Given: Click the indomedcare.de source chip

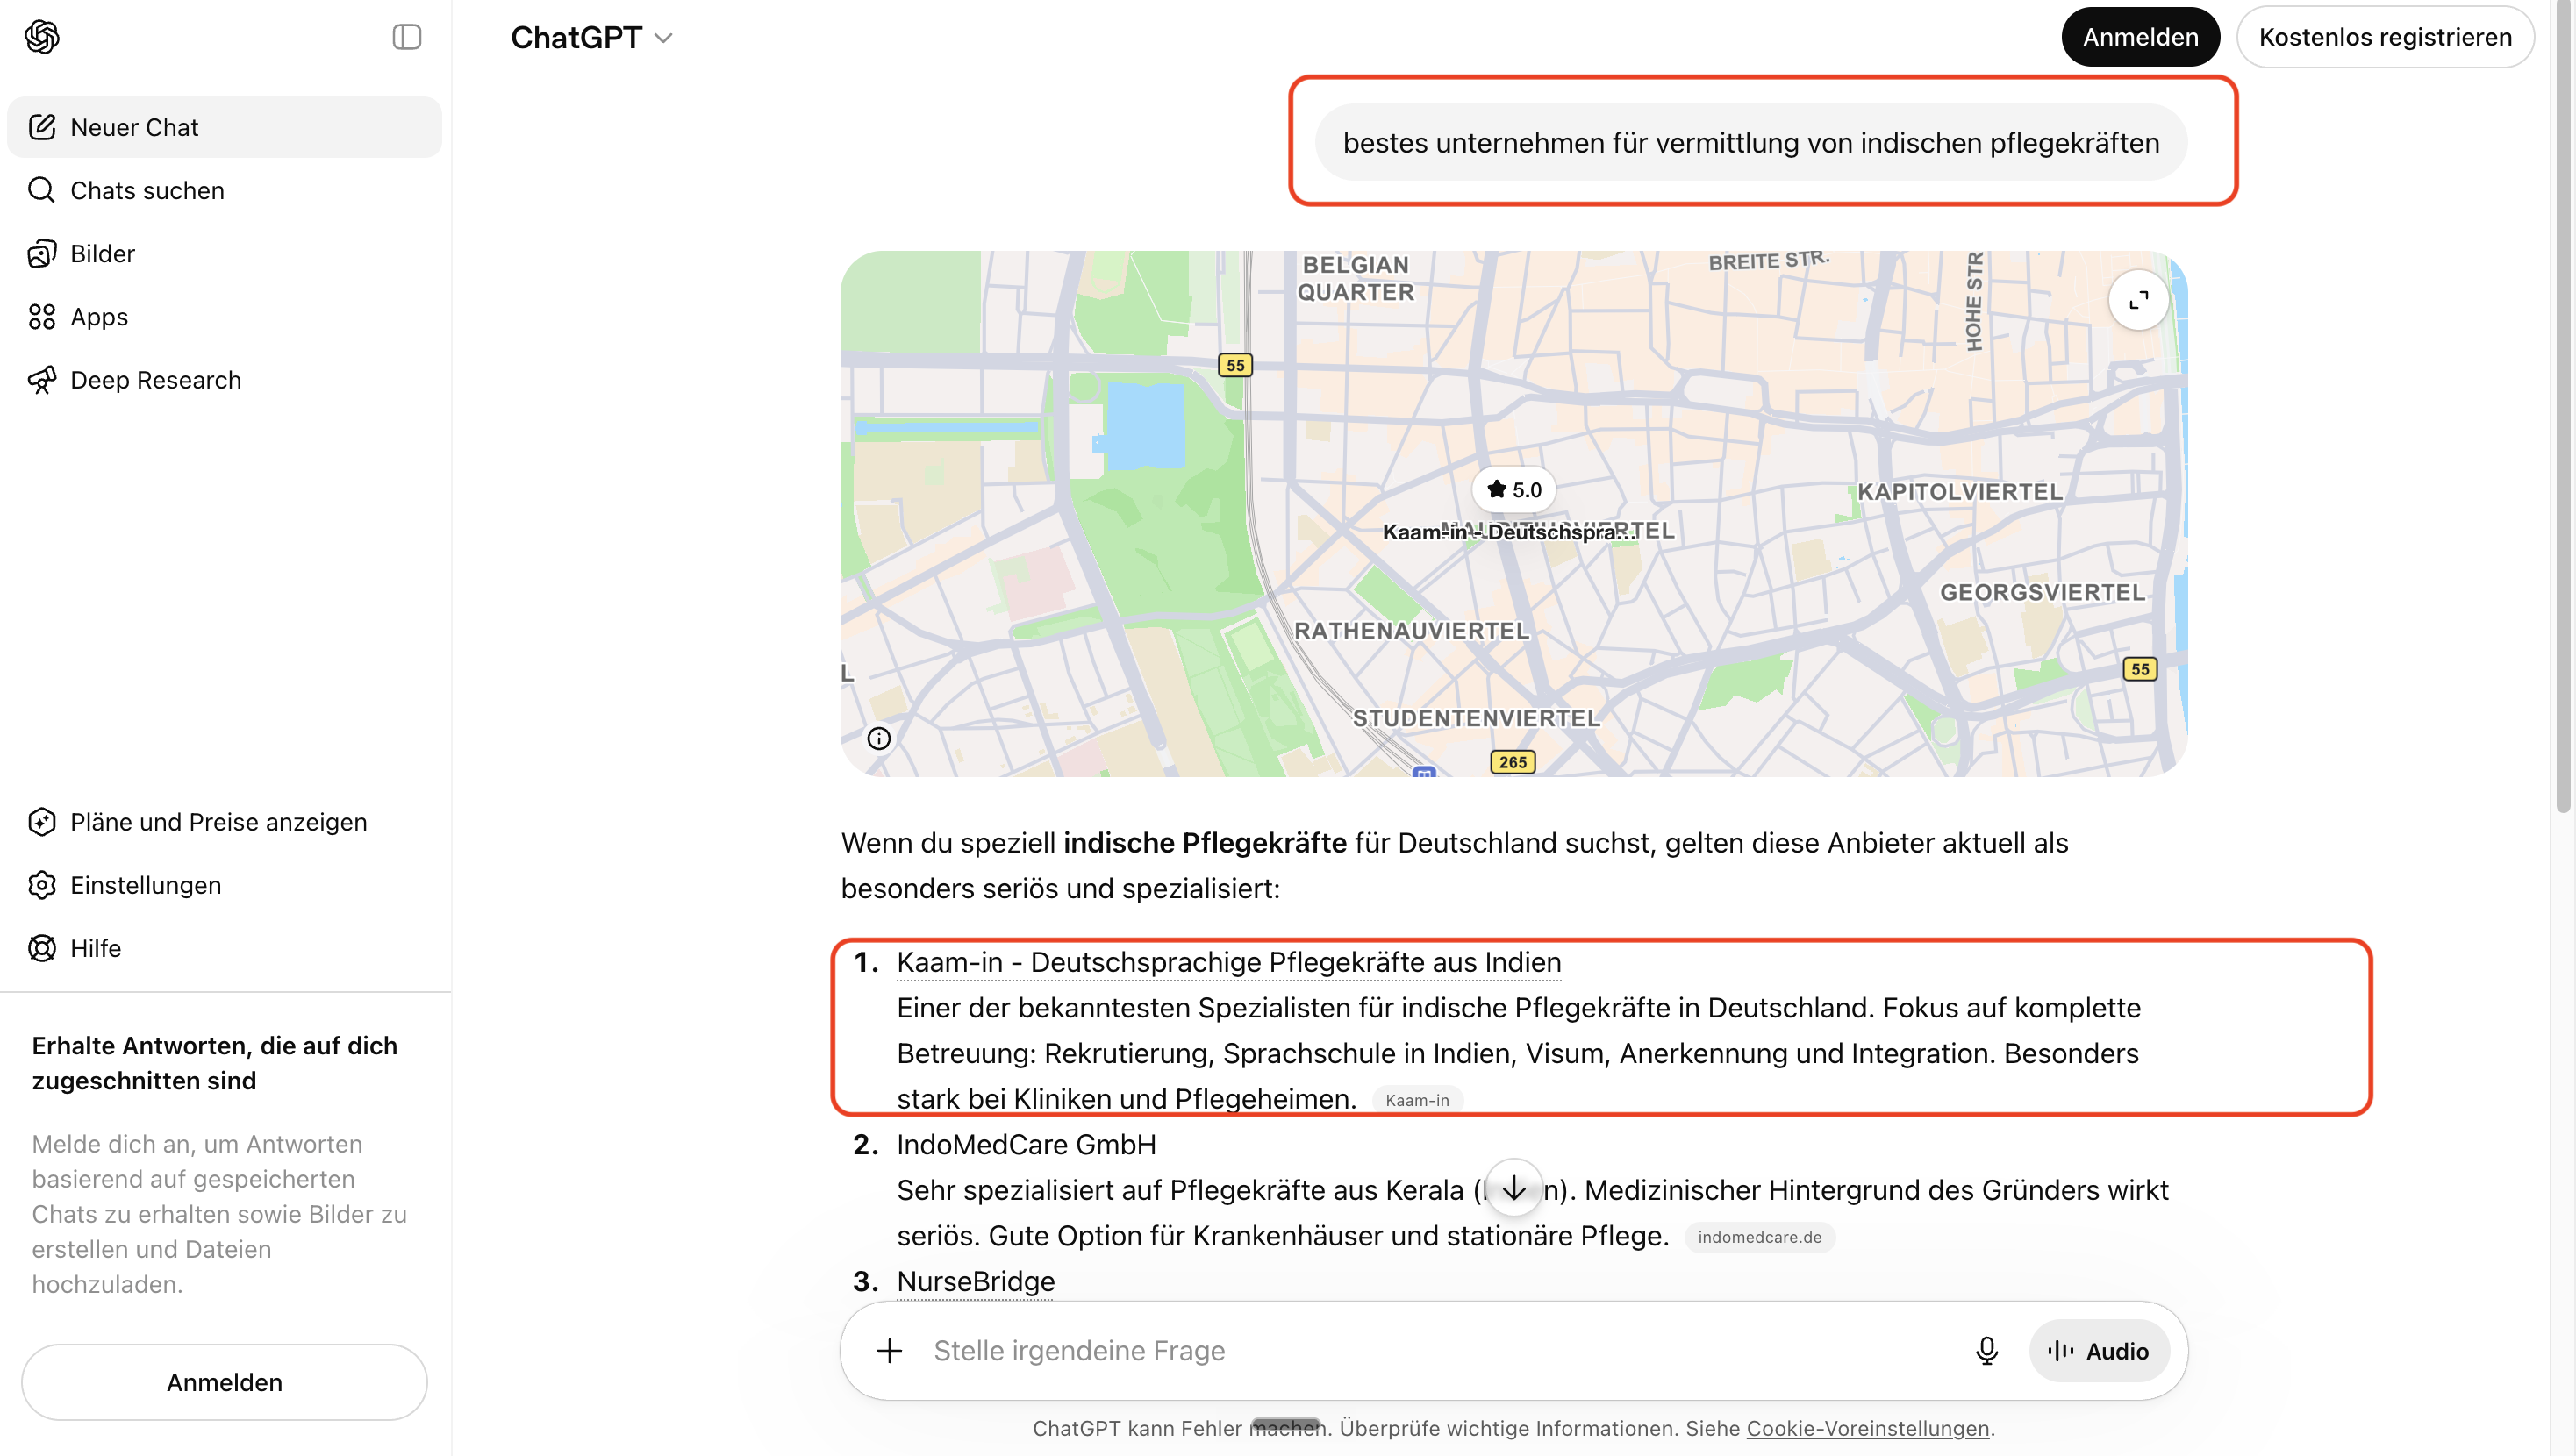Looking at the screenshot, I should coord(1759,1237).
